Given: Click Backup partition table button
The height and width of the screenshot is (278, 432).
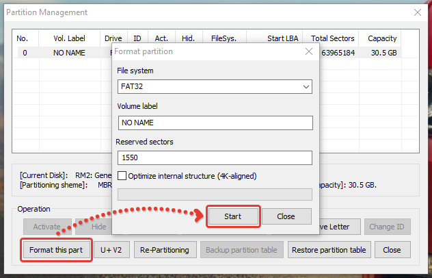Looking at the screenshot, I should tap(243, 250).
